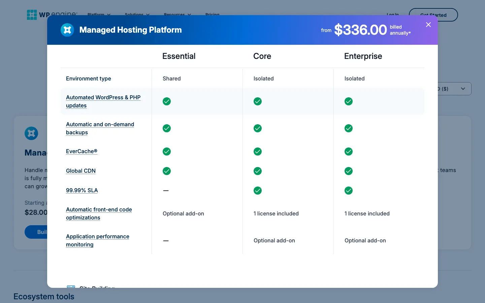Click 'Isolated' environment type under Core
The width and height of the screenshot is (485, 303).
pyautogui.click(x=264, y=78)
